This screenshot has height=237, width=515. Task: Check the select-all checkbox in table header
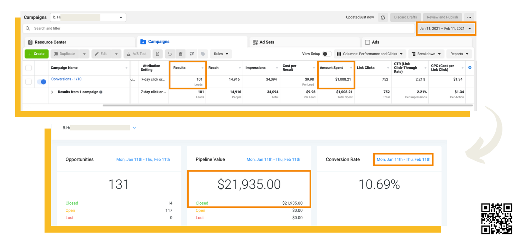pyautogui.click(x=29, y=68)
